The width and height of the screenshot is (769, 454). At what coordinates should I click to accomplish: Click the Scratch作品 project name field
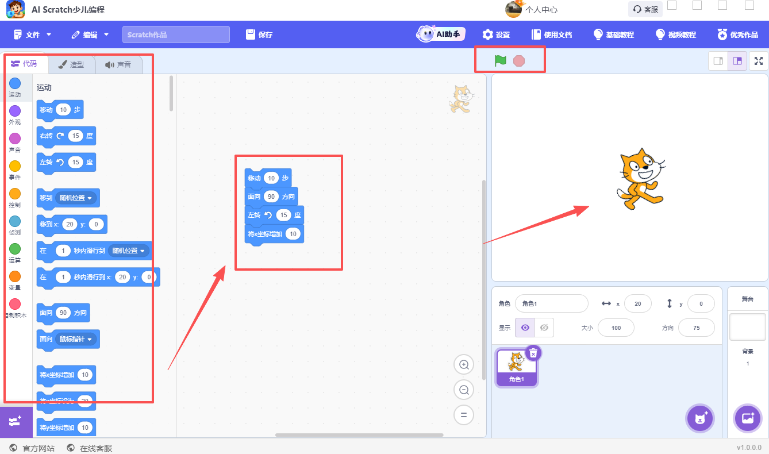pos(176,34)
